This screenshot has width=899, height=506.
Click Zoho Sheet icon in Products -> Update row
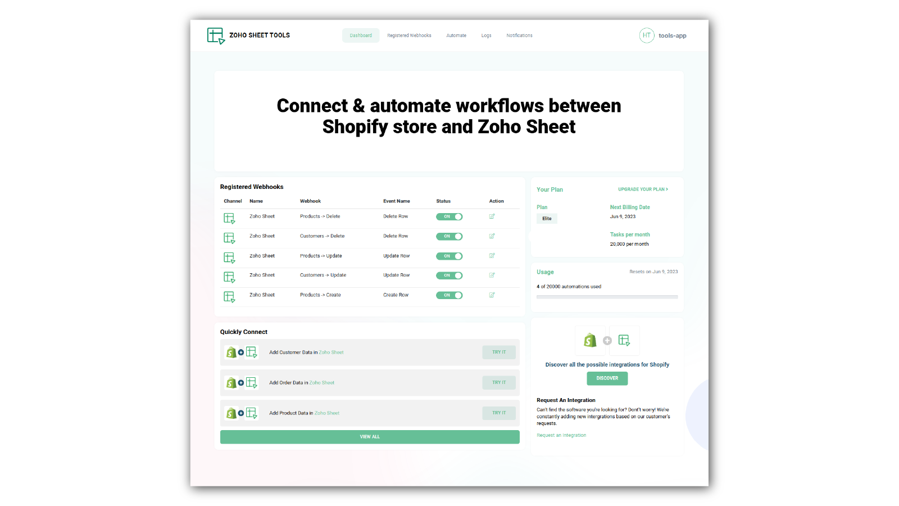click(x=229, y=257)
